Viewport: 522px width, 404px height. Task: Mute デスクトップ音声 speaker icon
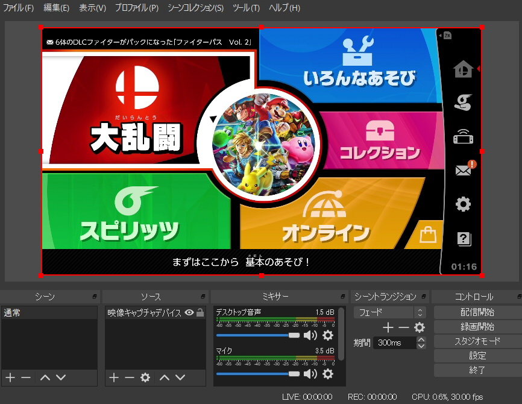pyautogui.click(x=310, y=335)
